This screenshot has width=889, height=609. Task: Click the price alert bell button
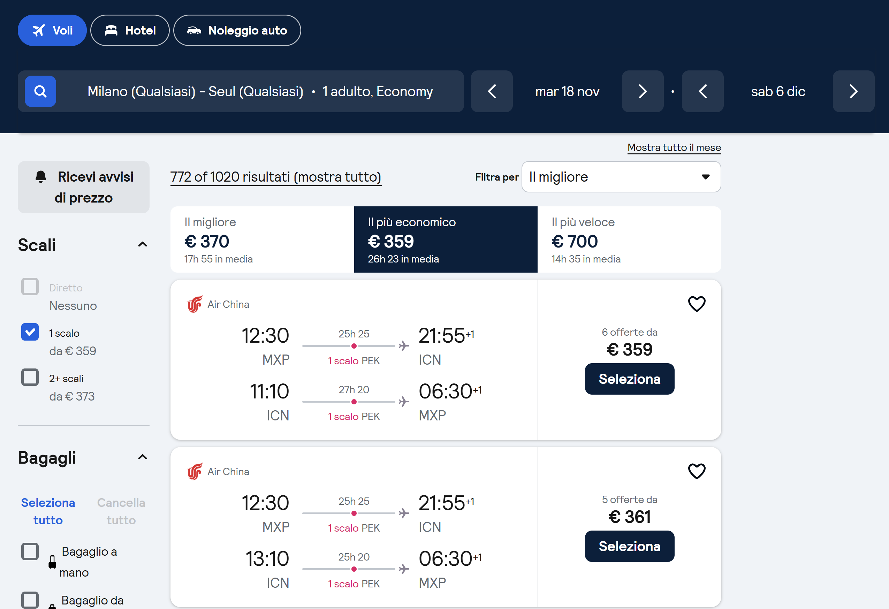pos(83,187)
